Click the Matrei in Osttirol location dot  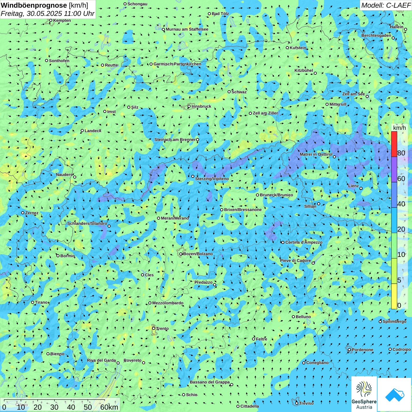point(335,157)
